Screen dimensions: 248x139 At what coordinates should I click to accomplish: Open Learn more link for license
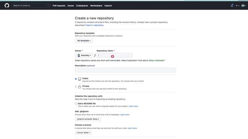pos(132,128)
